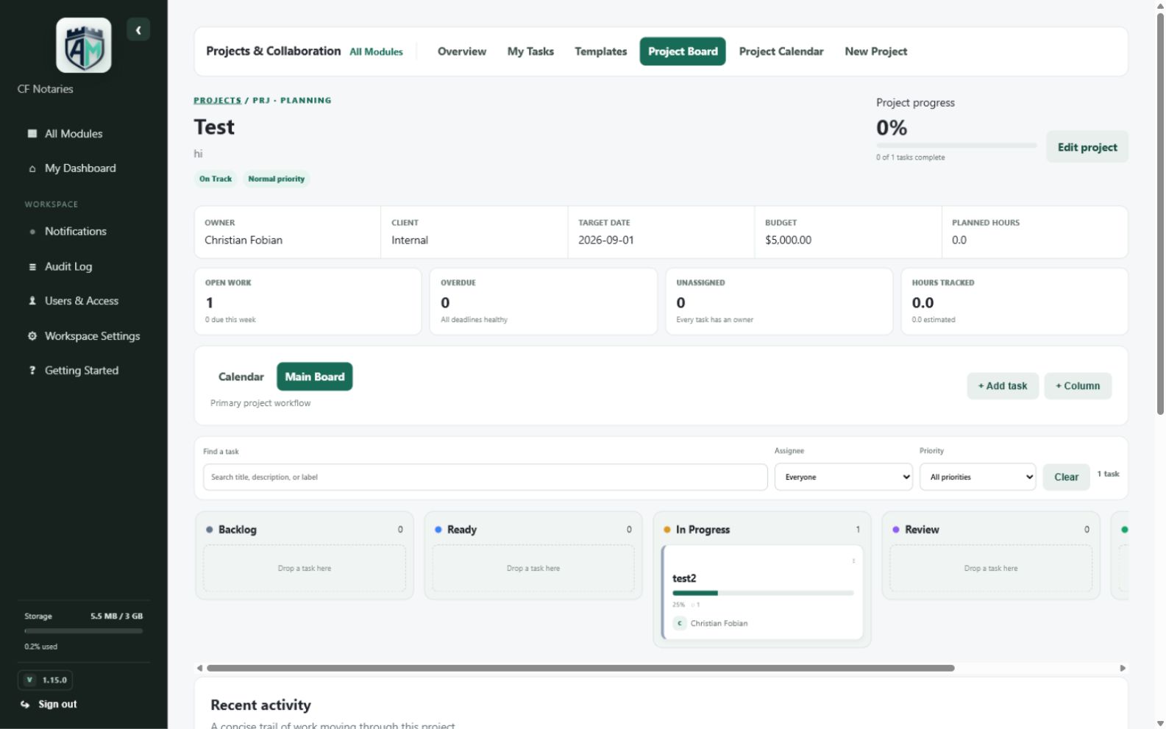Click the + Add task button
Image resolution: width=1166 pixels, height=729 pixels.
1003,386
